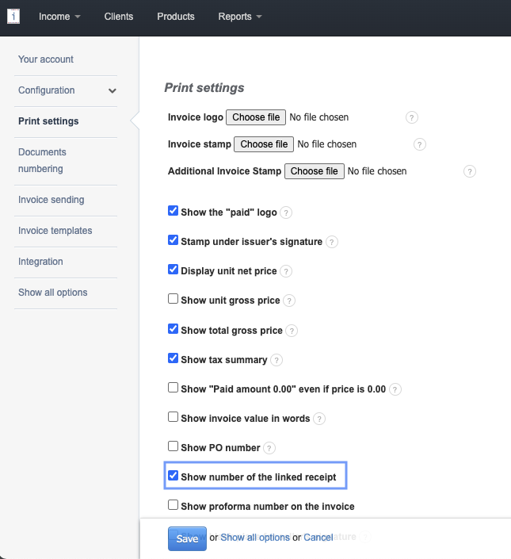511x559 pixels.
Task: Tick Show invoice value in words
Action: 174,417
